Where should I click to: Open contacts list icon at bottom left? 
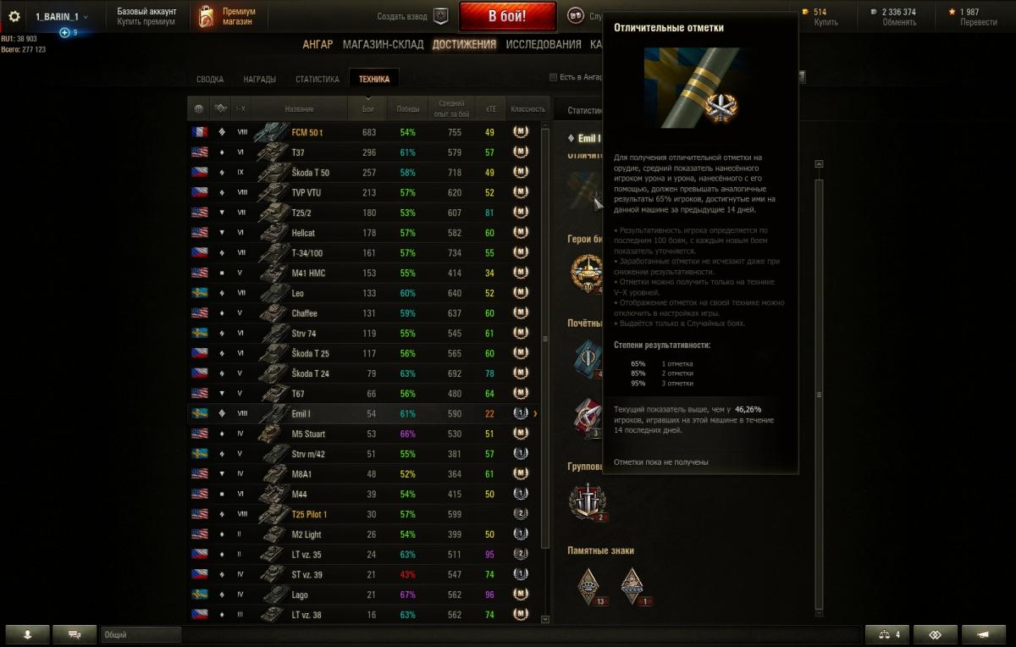tap(27, 634)
